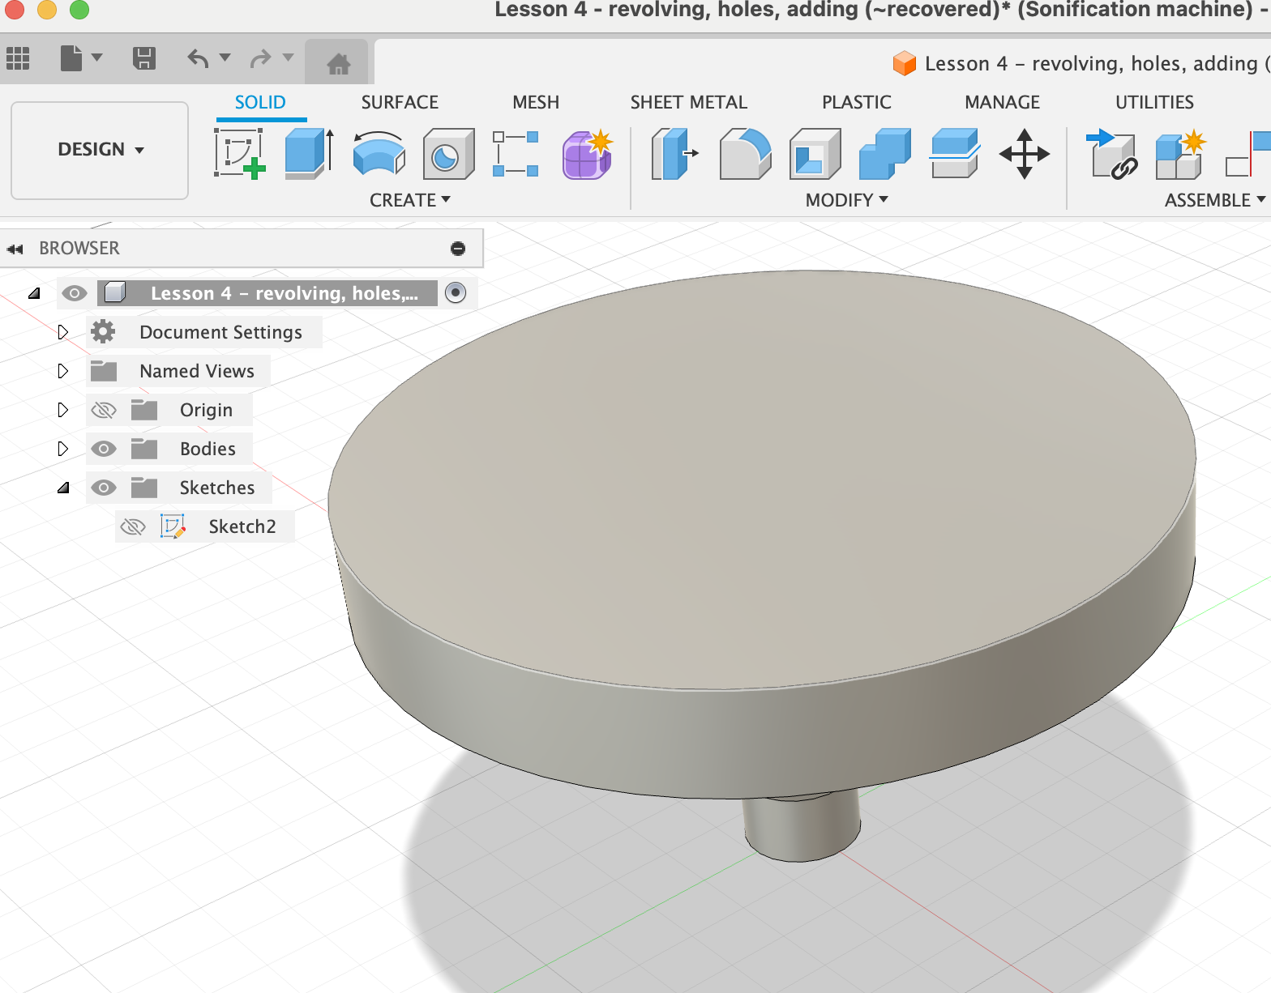Click the Save button in toolbar
Image resolution: width=1271 pixels, height=993 pixels.
click(x=143, y=58)
